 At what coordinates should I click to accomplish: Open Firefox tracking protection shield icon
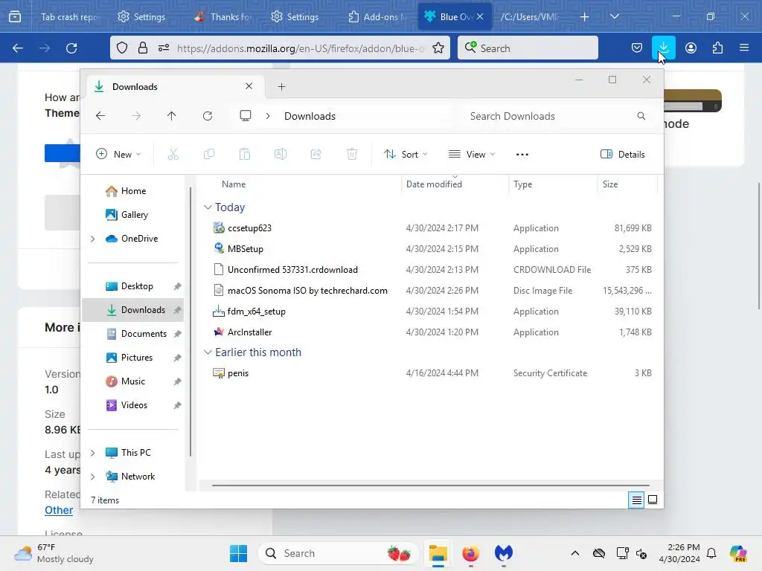point(122,48)
